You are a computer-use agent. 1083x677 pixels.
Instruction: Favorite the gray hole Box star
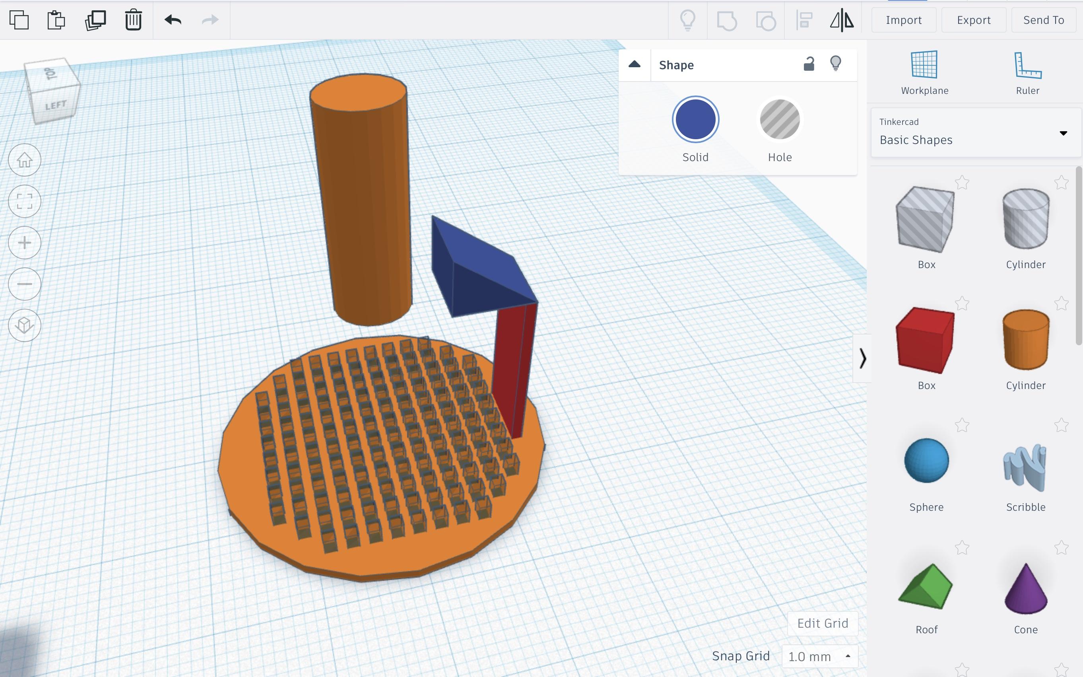[x=962, y=182]
